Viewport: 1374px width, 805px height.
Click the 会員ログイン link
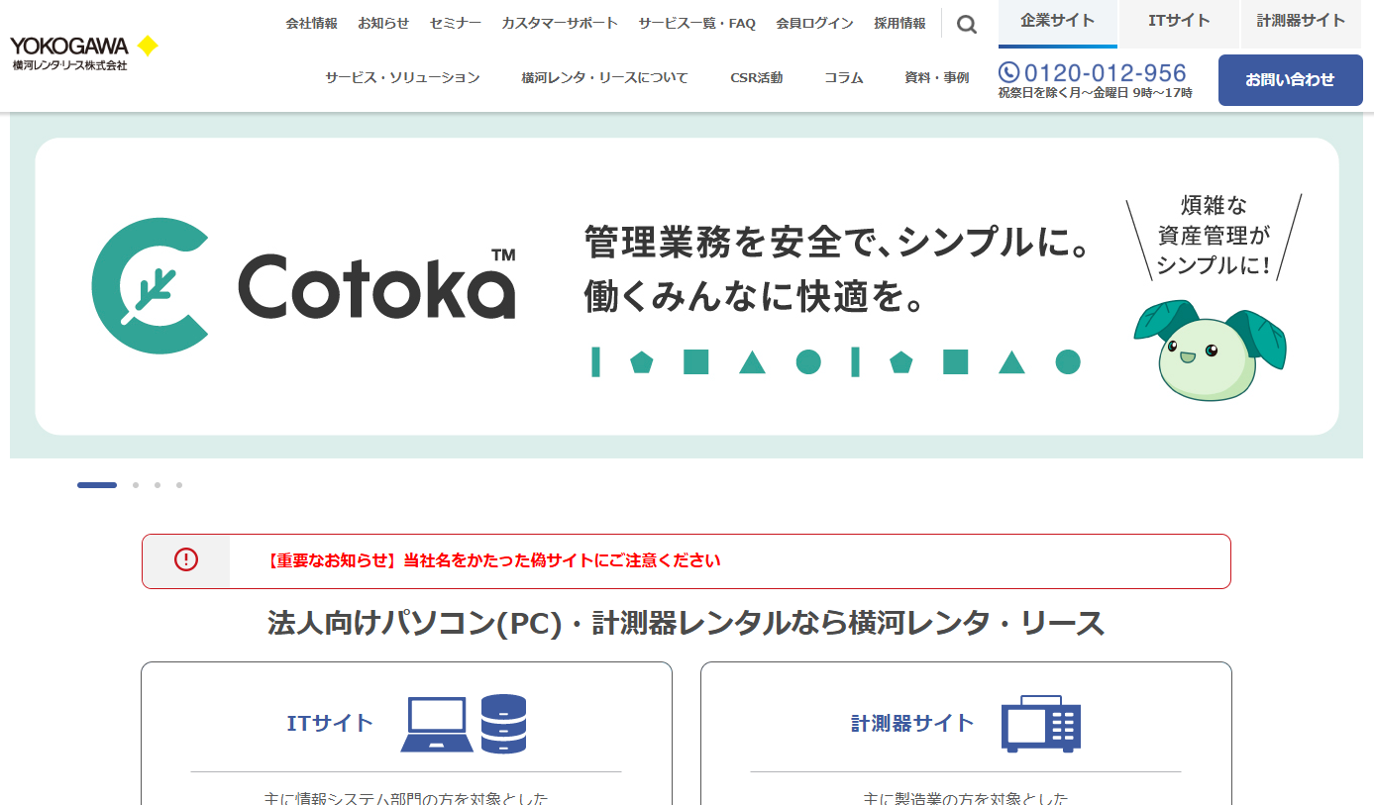(813, 22)
